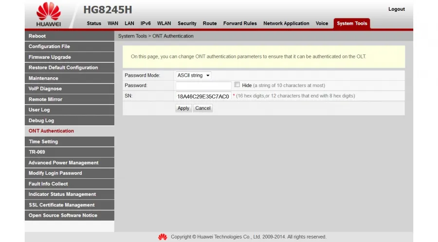
Task: Open Configuration File in sidebar
Action: (70, 47)
